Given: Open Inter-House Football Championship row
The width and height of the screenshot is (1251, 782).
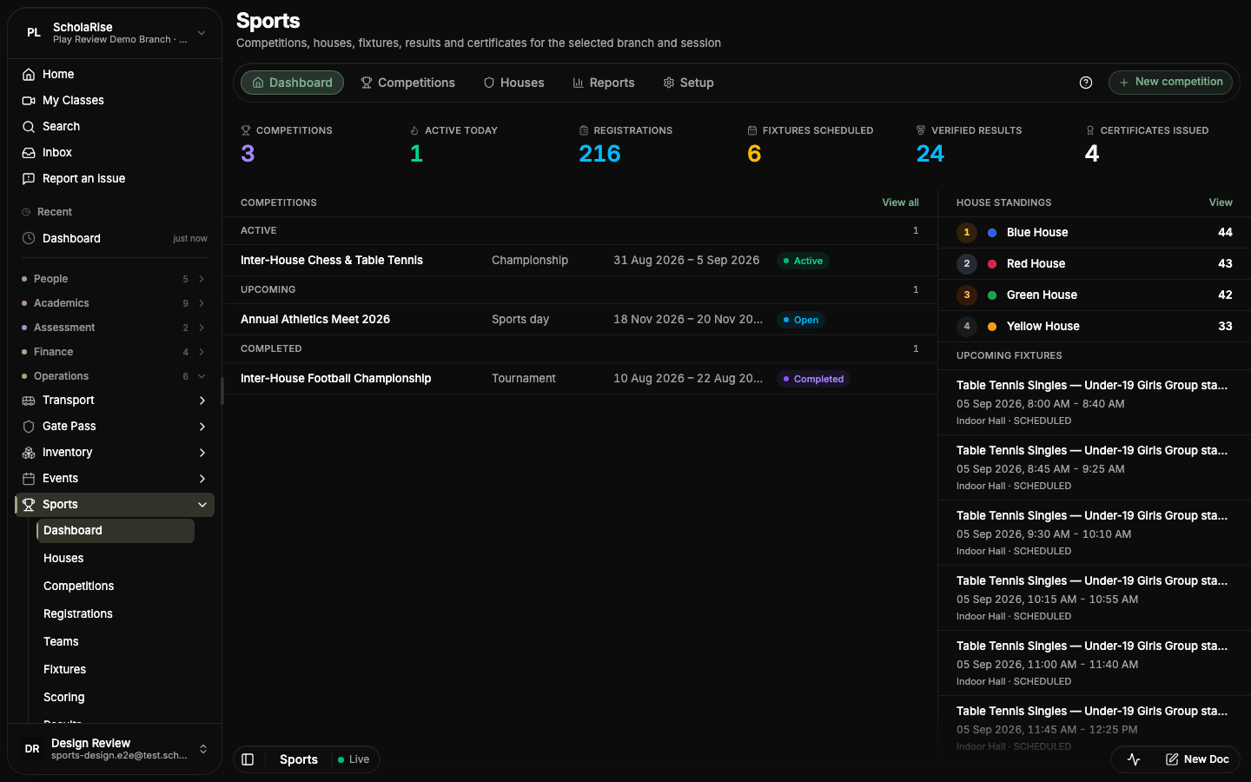Looking at the screenshot, I should [x=579, y=379].
